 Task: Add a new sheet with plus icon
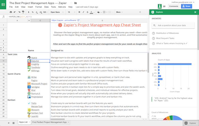(x=9, y=123)
